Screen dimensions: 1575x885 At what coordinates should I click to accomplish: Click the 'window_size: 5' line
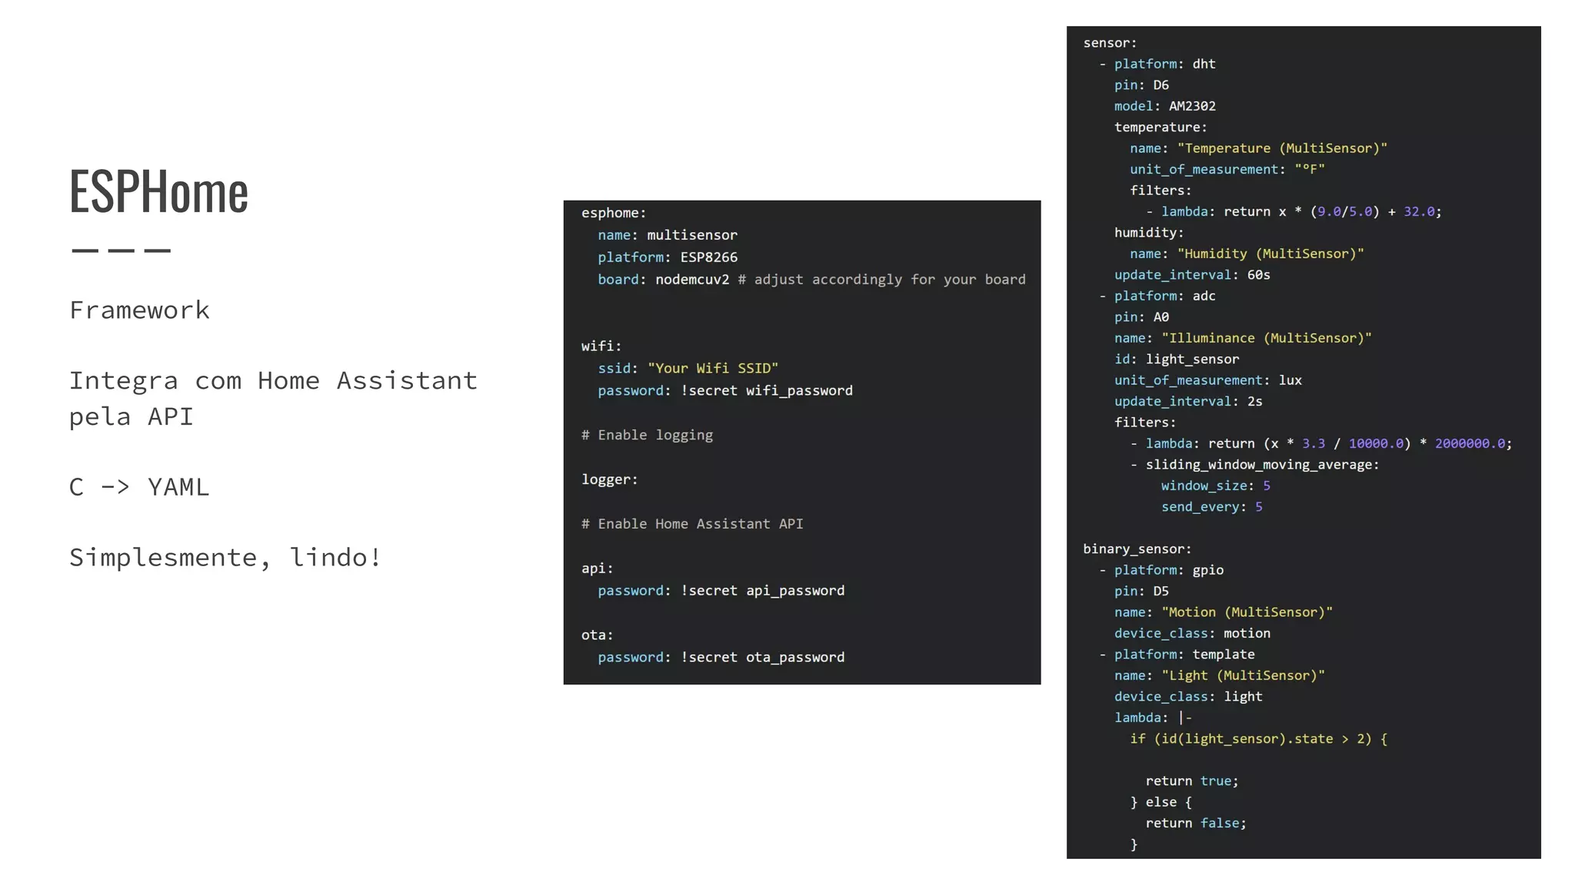[x=1216, y=486]
